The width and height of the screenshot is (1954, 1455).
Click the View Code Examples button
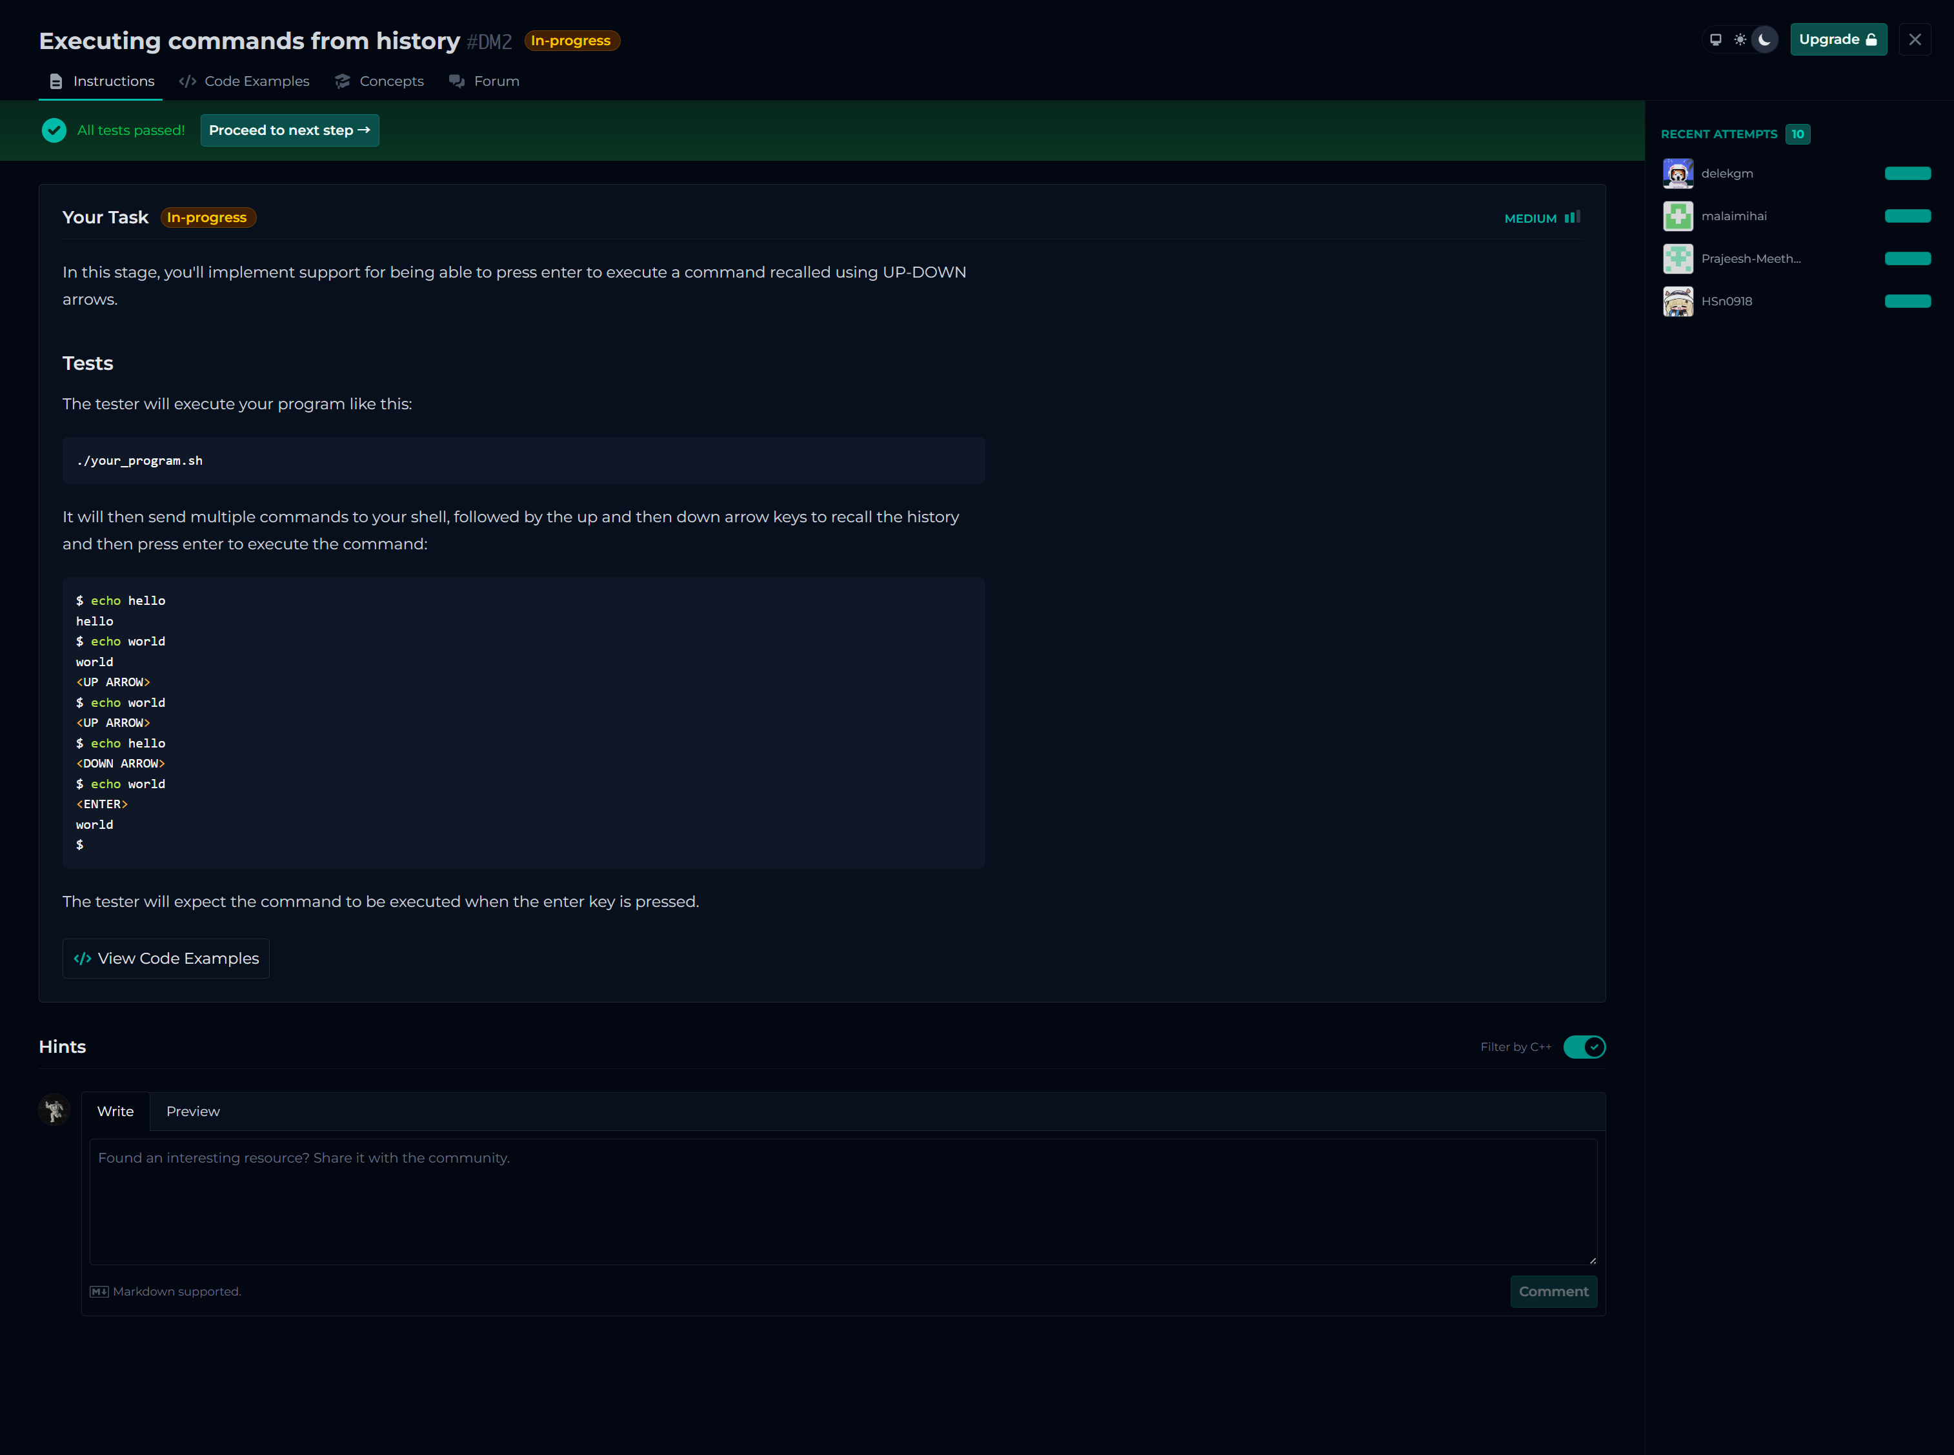coord(166,958)
